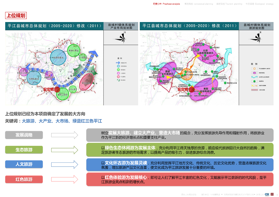Click the purple 北部山地度假旅游区 zone on map
Screen dimensions: 279x197
(205, 52)
